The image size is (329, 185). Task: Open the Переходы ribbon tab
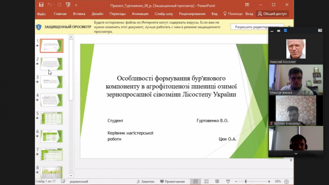pos(118,14)
